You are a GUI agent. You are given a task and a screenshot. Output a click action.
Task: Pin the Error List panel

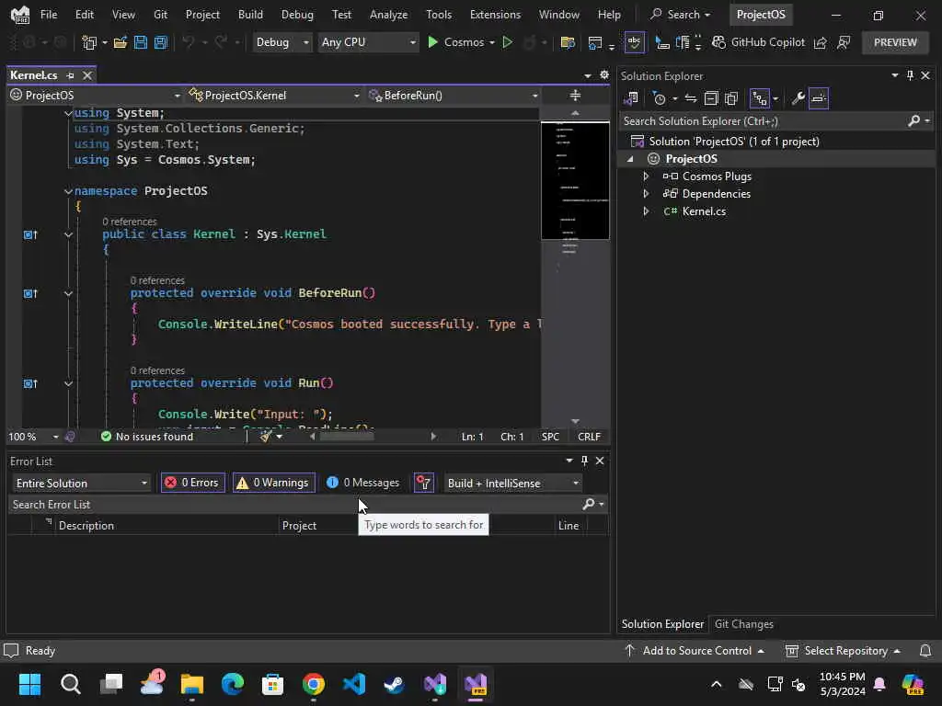(584, 461)
